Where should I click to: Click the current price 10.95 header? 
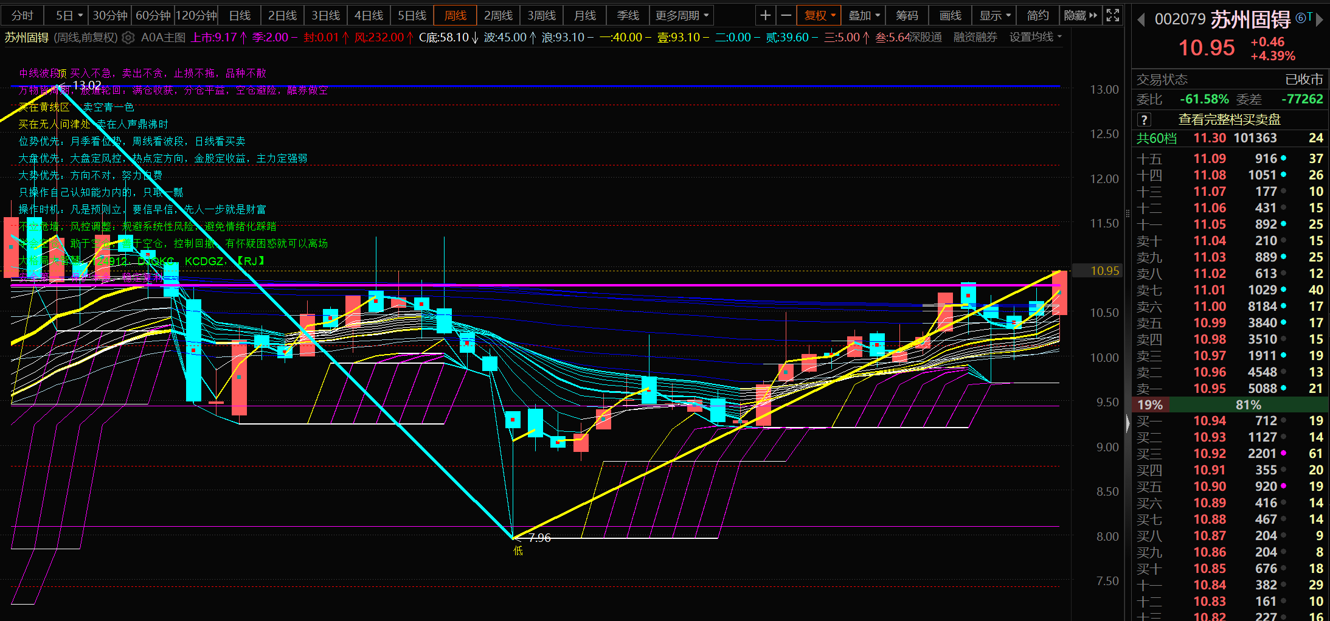(x=1207, y=47)
